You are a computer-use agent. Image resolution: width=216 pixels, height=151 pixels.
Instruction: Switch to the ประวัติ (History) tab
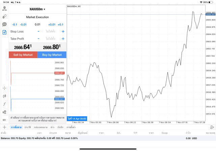click(x=28, y=127)
